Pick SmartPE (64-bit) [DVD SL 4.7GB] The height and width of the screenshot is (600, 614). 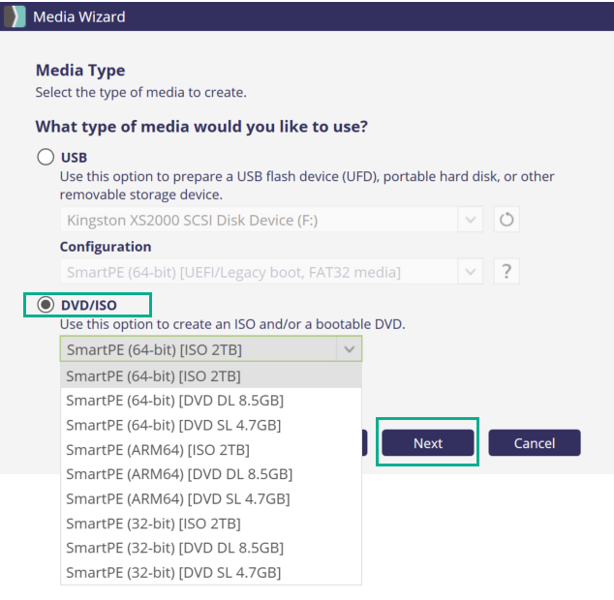(x=173, y=425)
